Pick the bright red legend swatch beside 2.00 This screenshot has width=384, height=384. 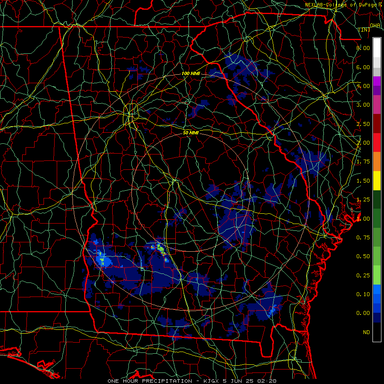tap(377, 143)
